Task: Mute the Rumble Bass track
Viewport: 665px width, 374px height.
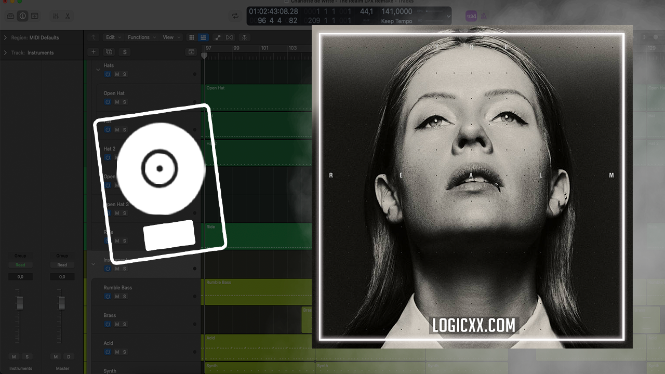Action: pos(117,297)
